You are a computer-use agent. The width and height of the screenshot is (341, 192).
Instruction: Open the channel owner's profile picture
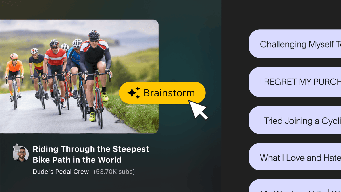[21, 154]
